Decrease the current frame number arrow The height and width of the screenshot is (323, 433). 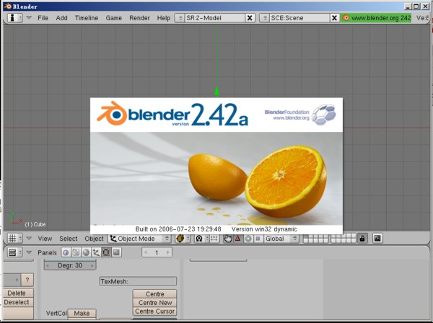pos(146,252)
